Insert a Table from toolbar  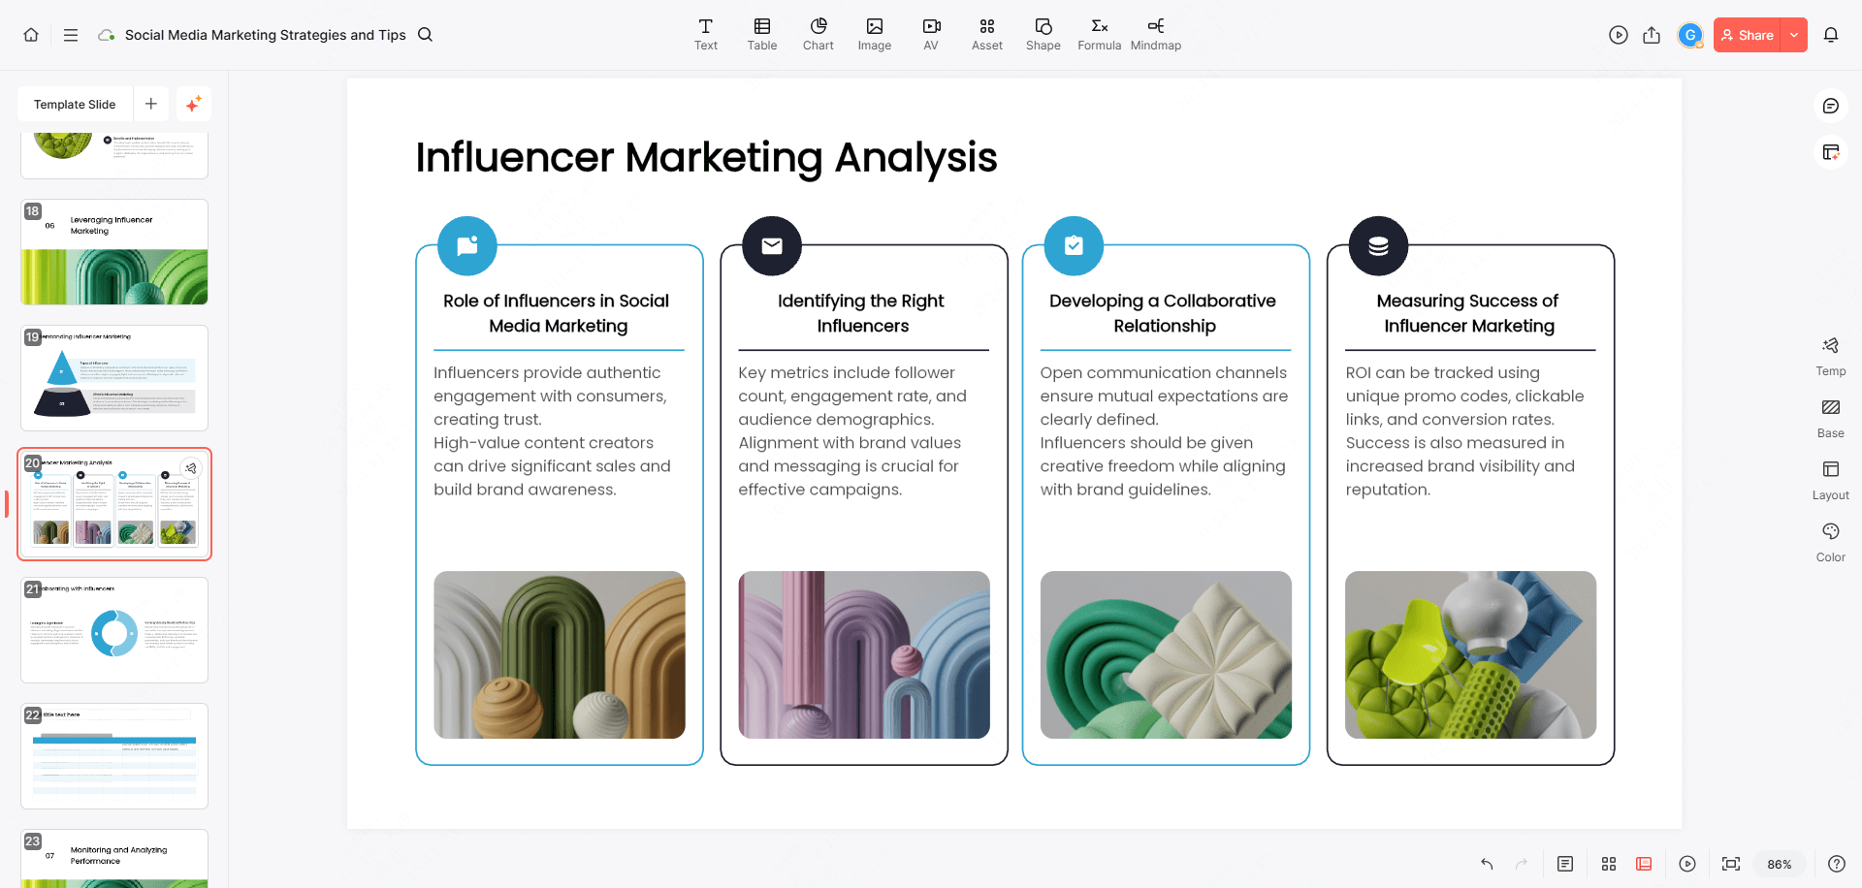click(761, 34)
